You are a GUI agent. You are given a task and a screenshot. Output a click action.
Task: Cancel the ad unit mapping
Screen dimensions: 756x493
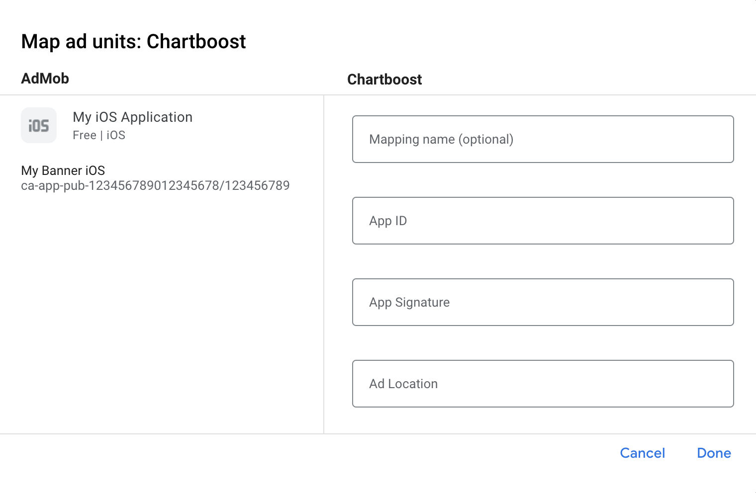642,453
